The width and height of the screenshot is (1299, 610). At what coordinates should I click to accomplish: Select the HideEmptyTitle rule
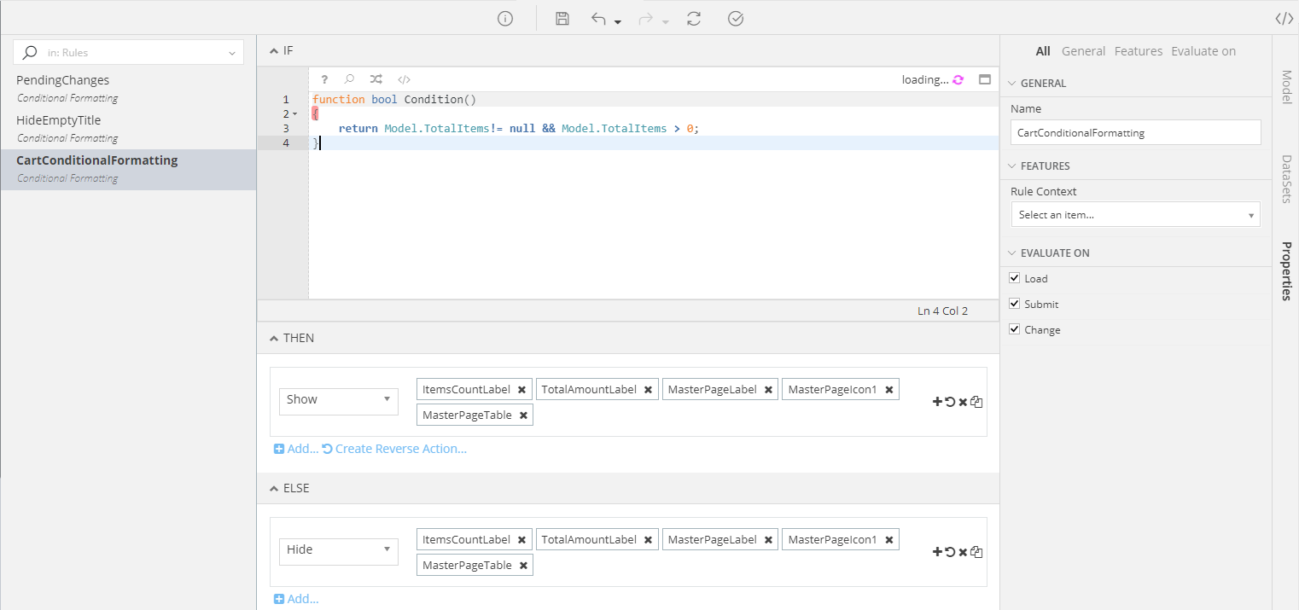59,120
